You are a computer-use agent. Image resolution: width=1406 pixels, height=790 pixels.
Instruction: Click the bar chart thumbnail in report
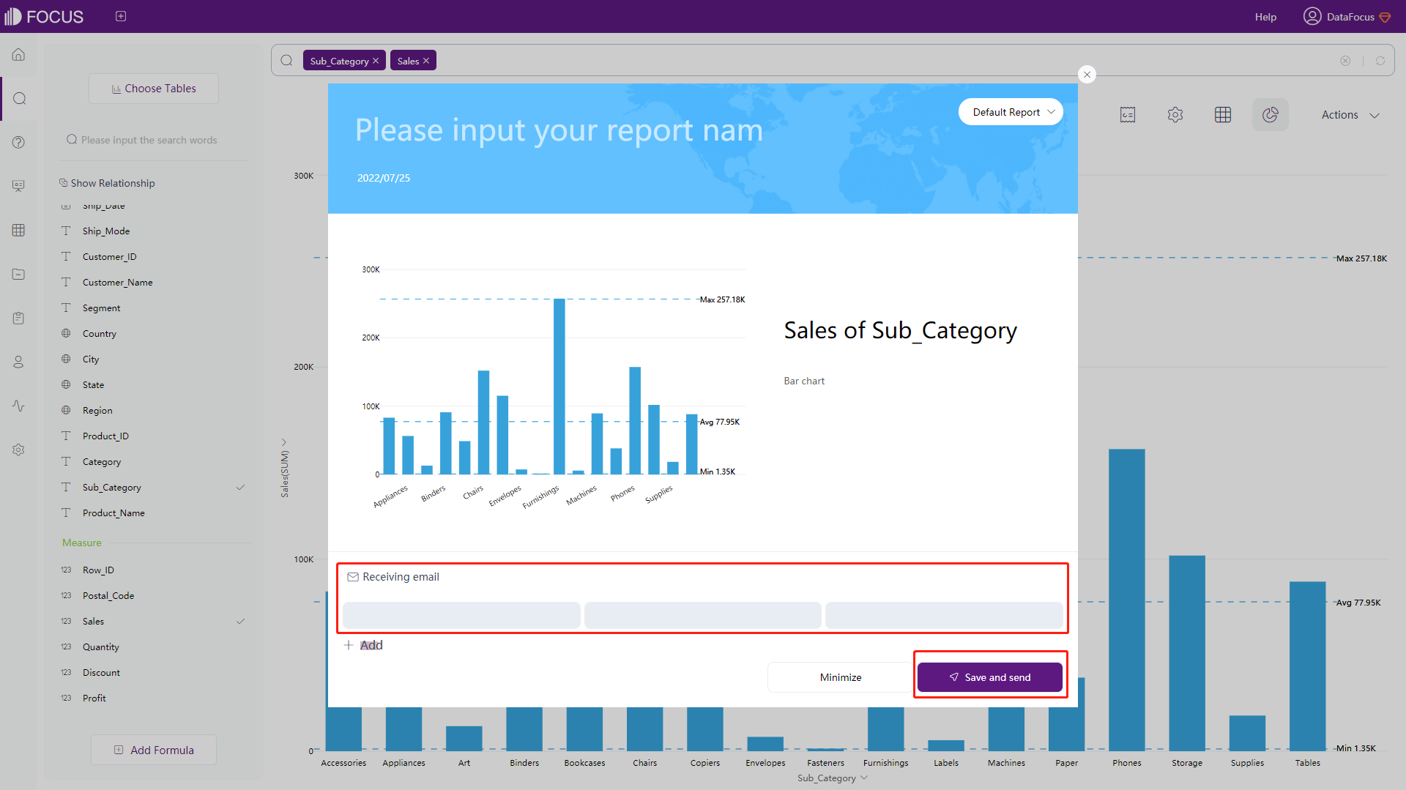(553, 388)
